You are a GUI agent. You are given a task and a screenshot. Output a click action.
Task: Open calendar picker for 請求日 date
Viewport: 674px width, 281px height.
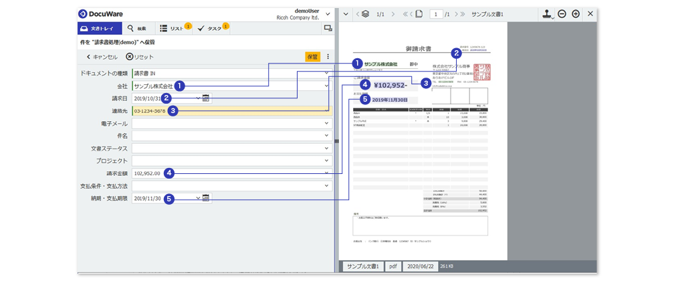tap(205, 98)
